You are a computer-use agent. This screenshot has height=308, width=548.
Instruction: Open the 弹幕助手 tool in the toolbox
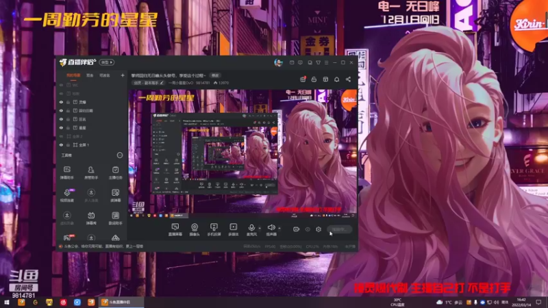(66, 172)
